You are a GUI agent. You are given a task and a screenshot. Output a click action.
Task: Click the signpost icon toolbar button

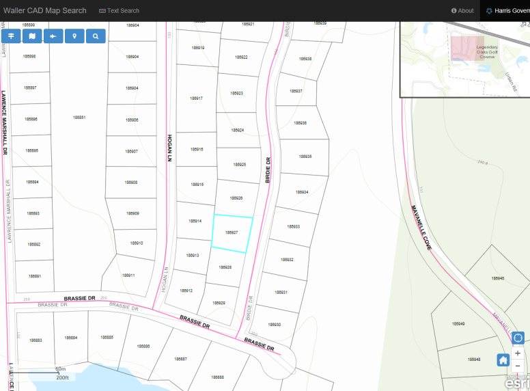point(11,36)
